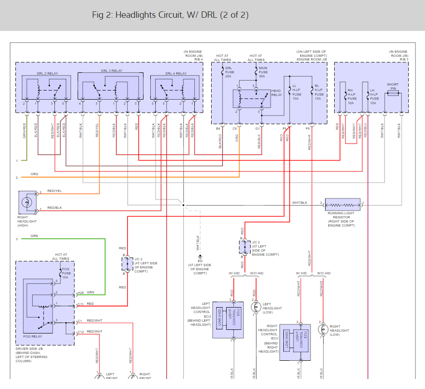The width and height of the screenshot is (425, 389).
Task: Click the LL H-LP FUSE 15A label
Action: point(297,92)
